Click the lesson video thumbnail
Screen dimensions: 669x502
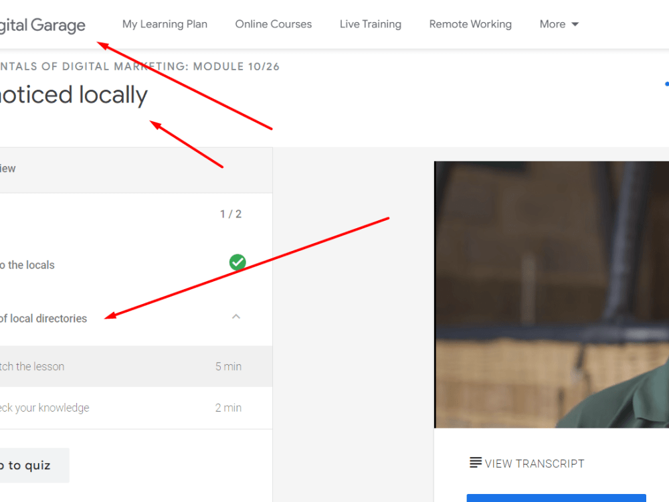point(551,295)
